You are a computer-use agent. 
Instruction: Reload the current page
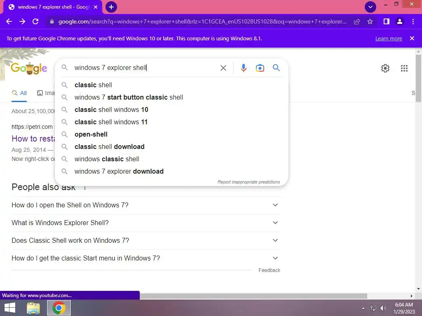pos(35,21)
